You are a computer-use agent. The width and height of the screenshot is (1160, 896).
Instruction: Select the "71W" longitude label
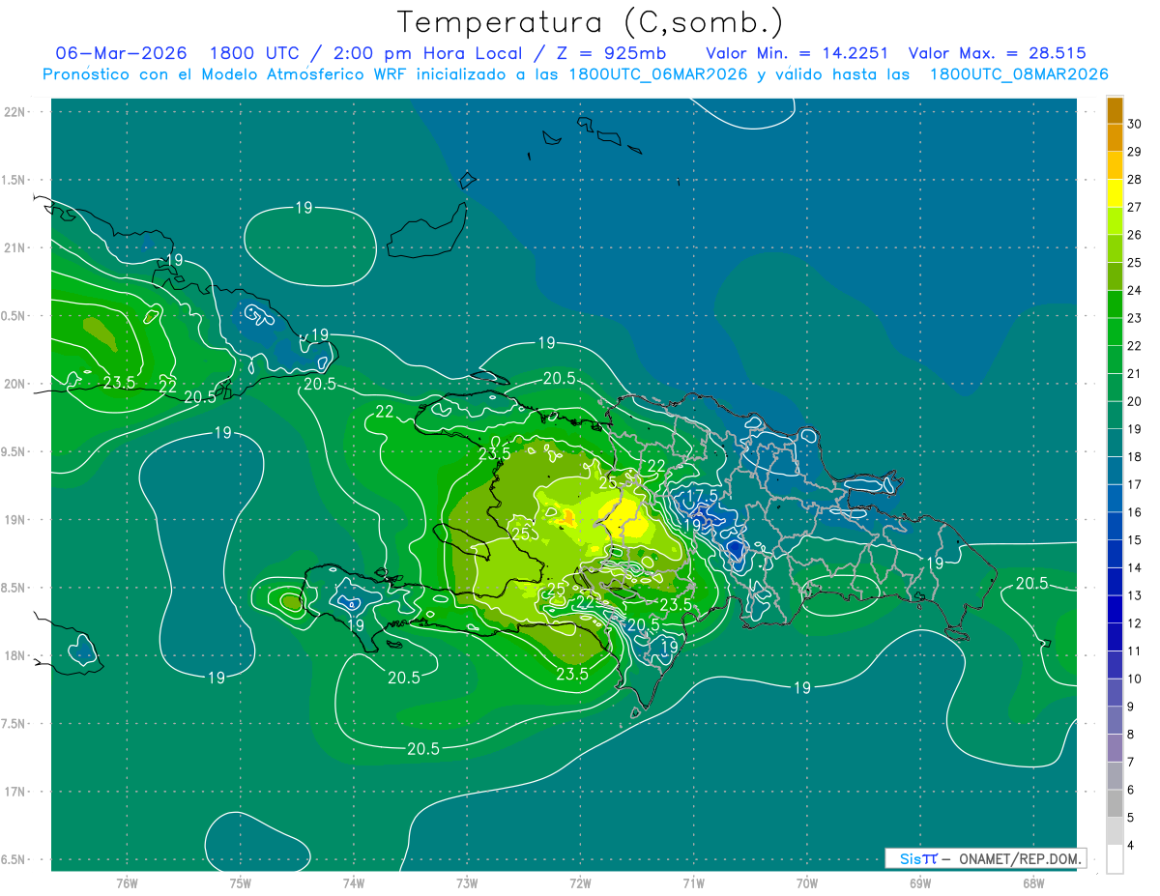pos(693,883)
